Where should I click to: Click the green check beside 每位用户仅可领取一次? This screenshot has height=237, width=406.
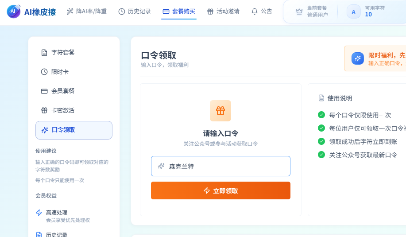321,128
